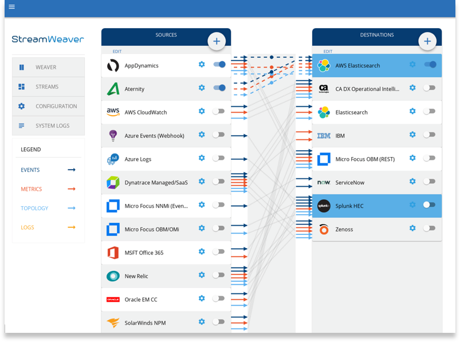Click the AWS CloudWatch source logo
The height and width of the screenshot is (342, 460).
tap(113, 112)
